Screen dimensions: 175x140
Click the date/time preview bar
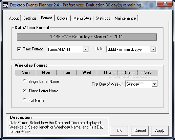87,37
